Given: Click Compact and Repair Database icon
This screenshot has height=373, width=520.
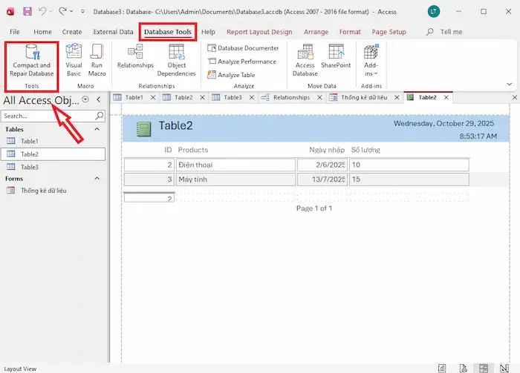Looking at the screenshot, I should click(33, 52).
